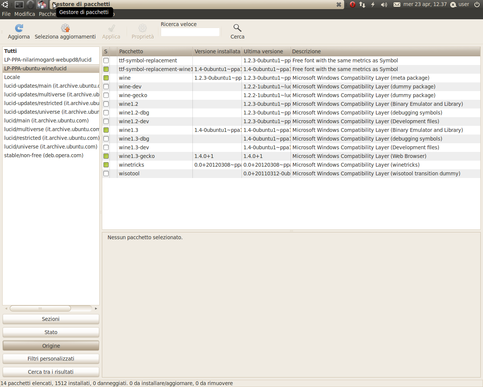Click the origin list left scroll arrow
483x387 pixels.
click(6, 308)
